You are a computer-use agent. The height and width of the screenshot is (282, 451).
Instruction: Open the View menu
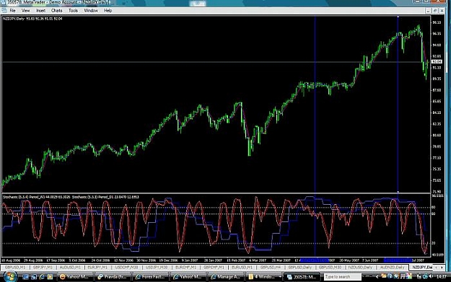point(25,11)
